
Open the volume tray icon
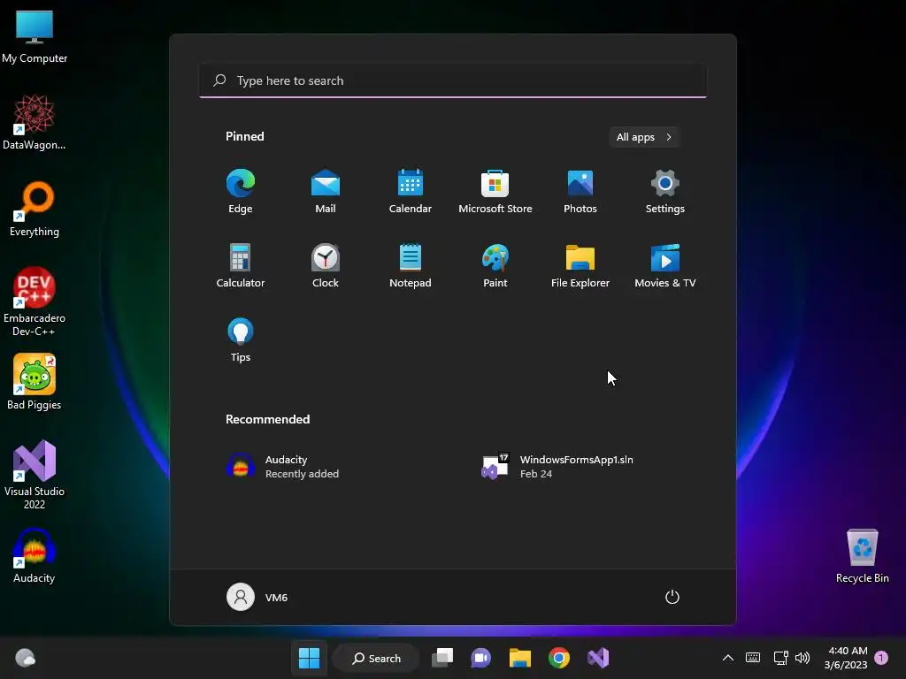(802, 658)
